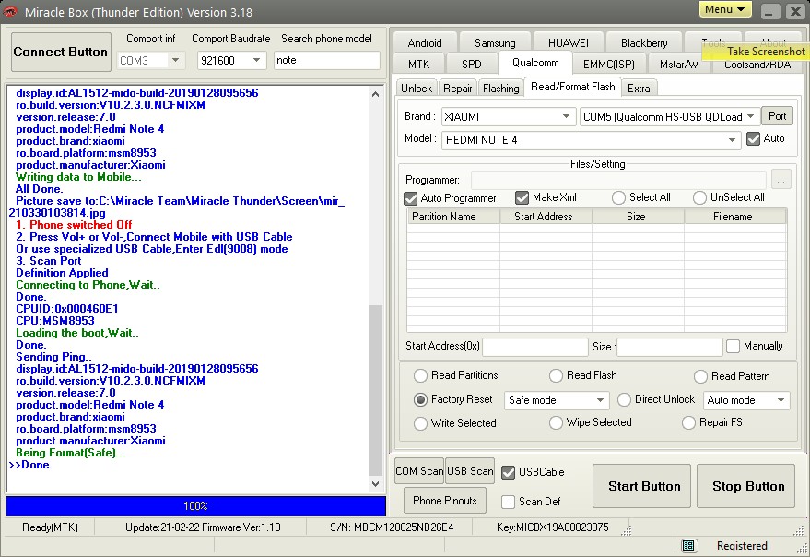Select the Read Flash radio button

tap(556, 375)
